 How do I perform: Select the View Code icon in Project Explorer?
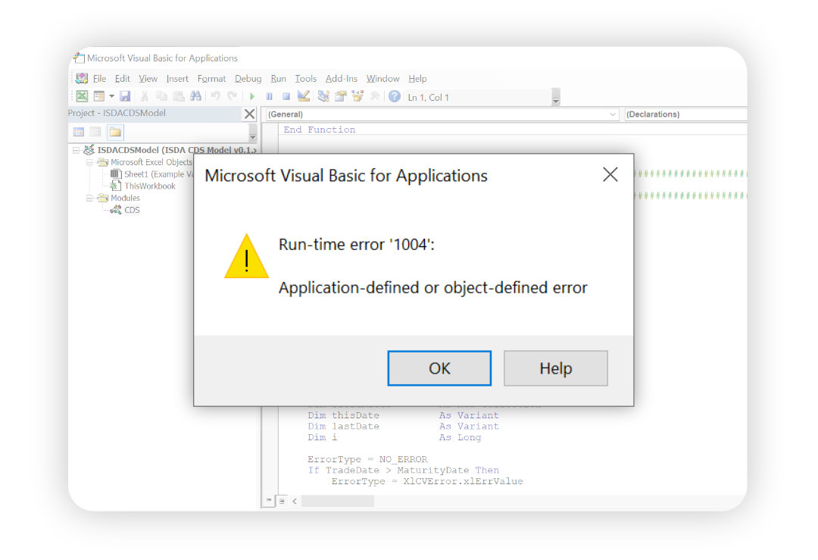[78, 132]
